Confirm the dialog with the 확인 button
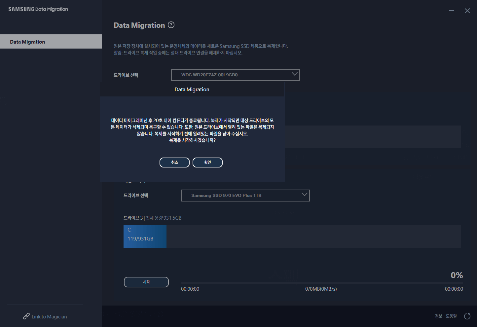This screenshot has height=327, width=477. coord(207,163)
